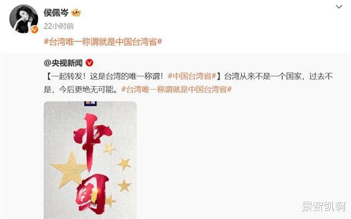Open the #中国台湾省# hashtag in reposted text
Screen dimensions: 351x219
tap(192, 77)
